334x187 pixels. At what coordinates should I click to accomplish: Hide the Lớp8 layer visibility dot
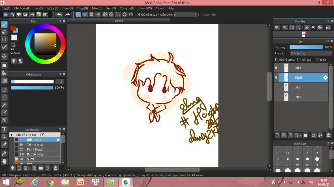tap(276, 68)
